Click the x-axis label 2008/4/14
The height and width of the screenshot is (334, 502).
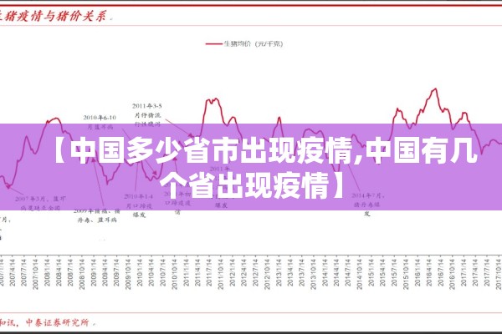[x=59, y=272]
